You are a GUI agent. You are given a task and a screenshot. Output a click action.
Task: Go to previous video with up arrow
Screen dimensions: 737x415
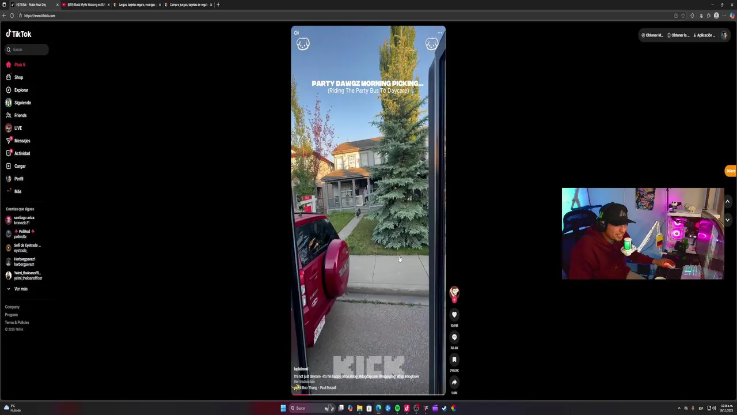coord(727,201)
